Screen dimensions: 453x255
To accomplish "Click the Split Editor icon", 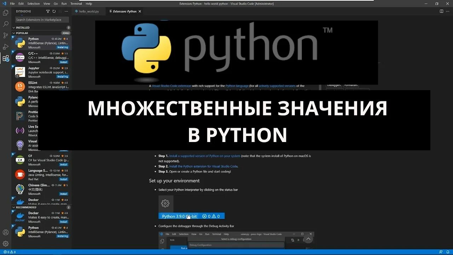I will (441, 11).
